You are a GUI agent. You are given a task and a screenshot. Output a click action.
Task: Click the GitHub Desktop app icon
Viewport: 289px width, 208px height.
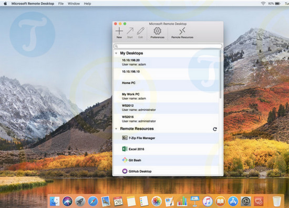(125, 171)
